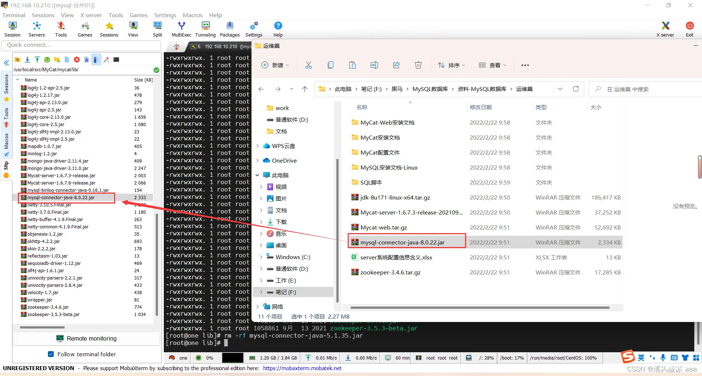Select the Sftp vertical side tab
The width and height of the screenshot is (702, 376).
click(6, 170)
